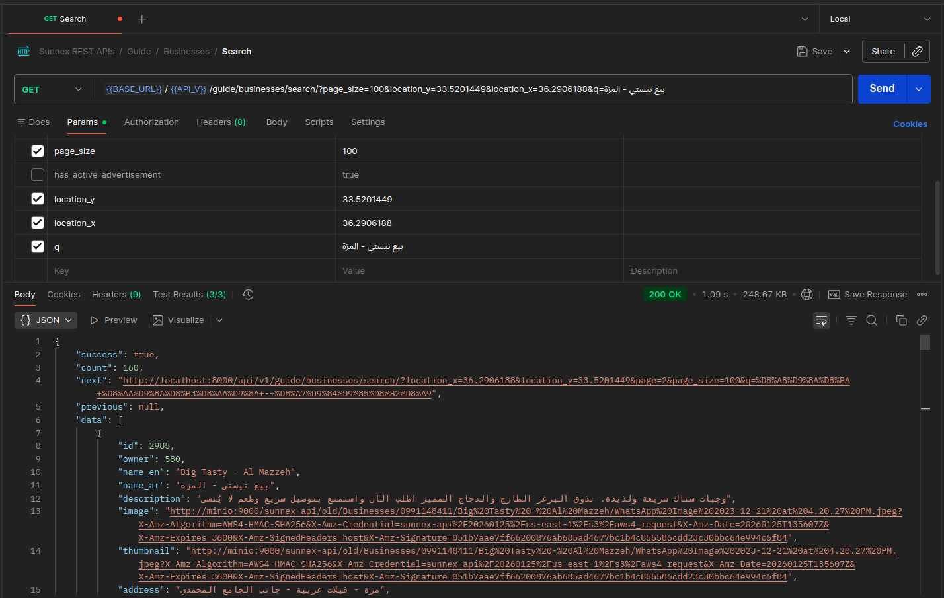Open the response history clock icon
The height and width of the screenshot is (598, 944).
point(248,295)
